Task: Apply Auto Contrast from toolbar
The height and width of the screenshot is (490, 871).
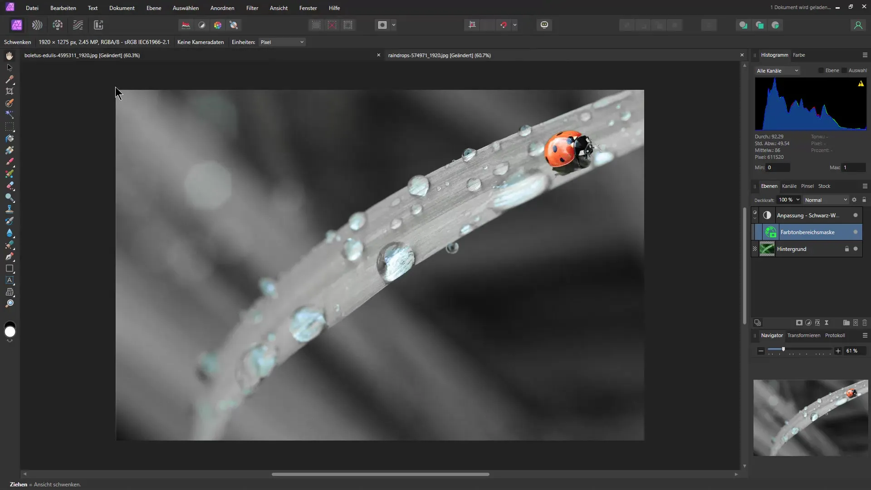Action: 202,25
